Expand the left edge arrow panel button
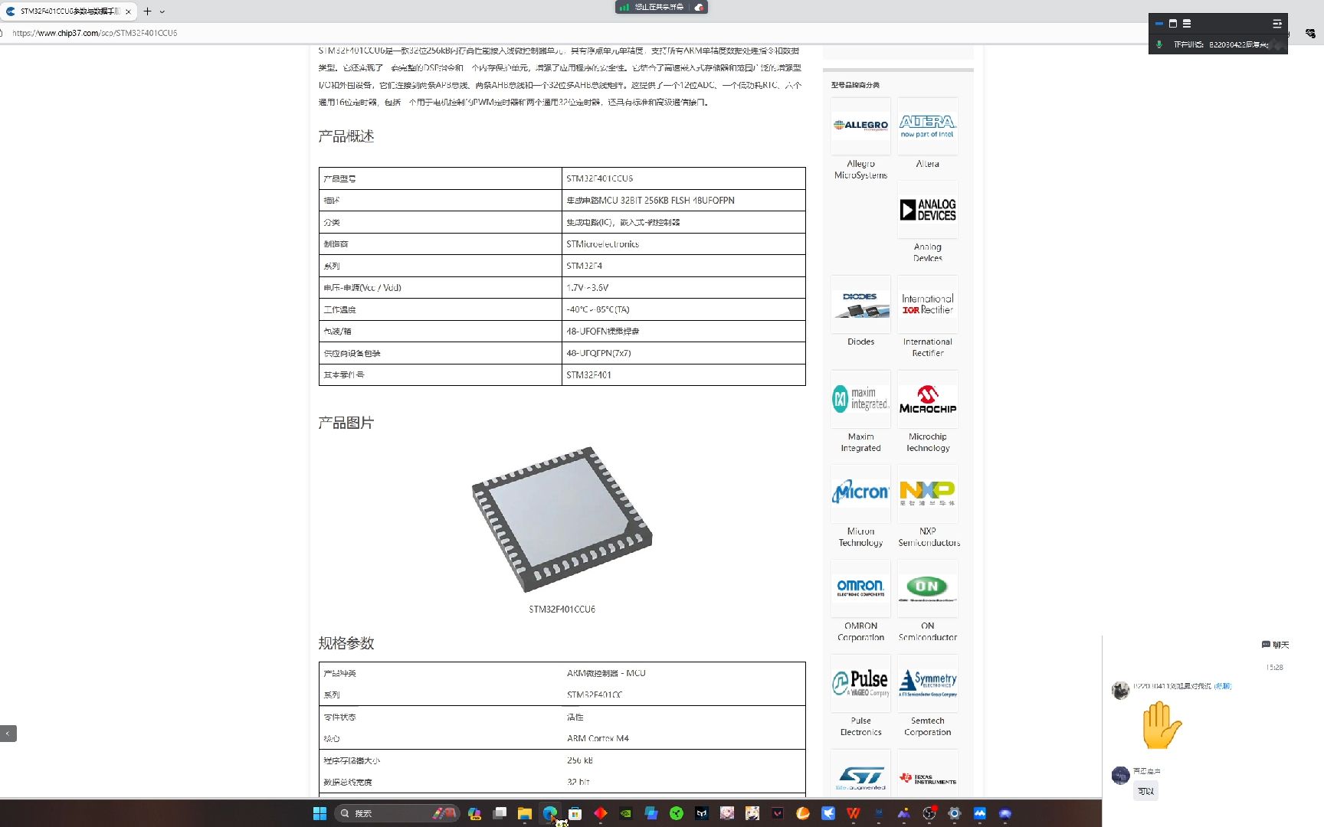The image size is (1324, 827). [x=8, y=734]
